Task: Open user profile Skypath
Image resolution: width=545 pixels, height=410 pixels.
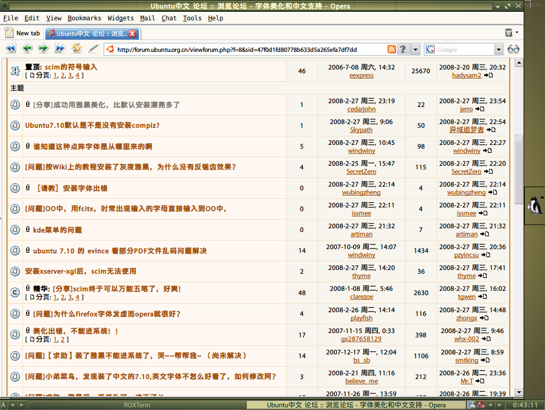Action: click(x=361, y=130)
